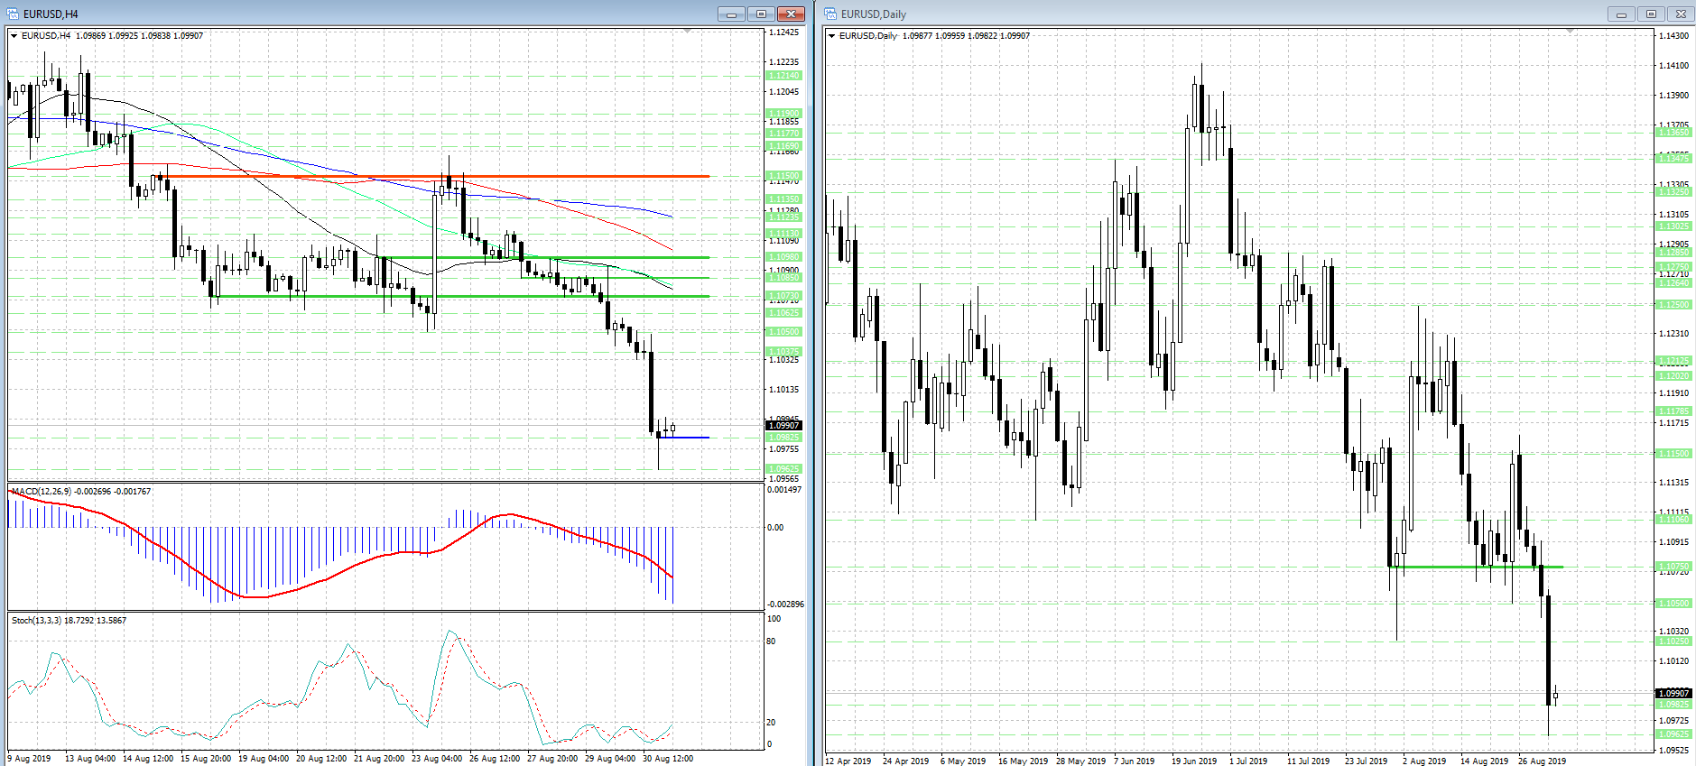Click the green 1.10500 level label on the Daily chart
The height and width of the screenshot is (766, 1696).
point(1673,604)
